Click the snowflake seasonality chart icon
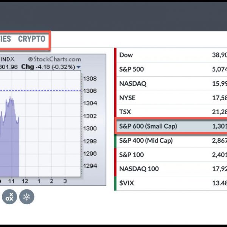Screen dimensions: 227x227 tap(27, 197)
